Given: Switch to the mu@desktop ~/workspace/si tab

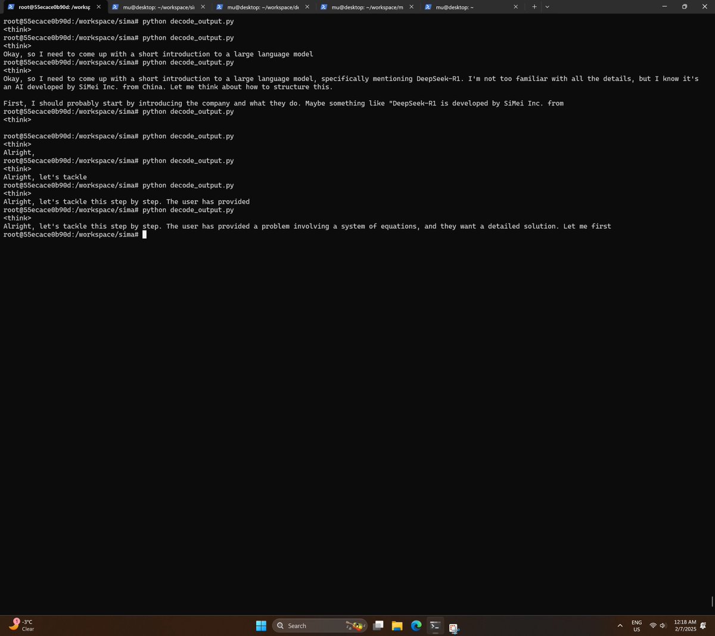Looking at the screenshot, I should [x=158, y=7].
